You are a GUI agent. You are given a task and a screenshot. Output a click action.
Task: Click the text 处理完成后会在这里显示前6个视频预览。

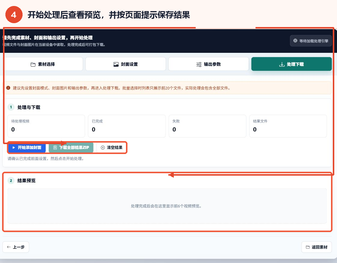[x=166, y=206]
